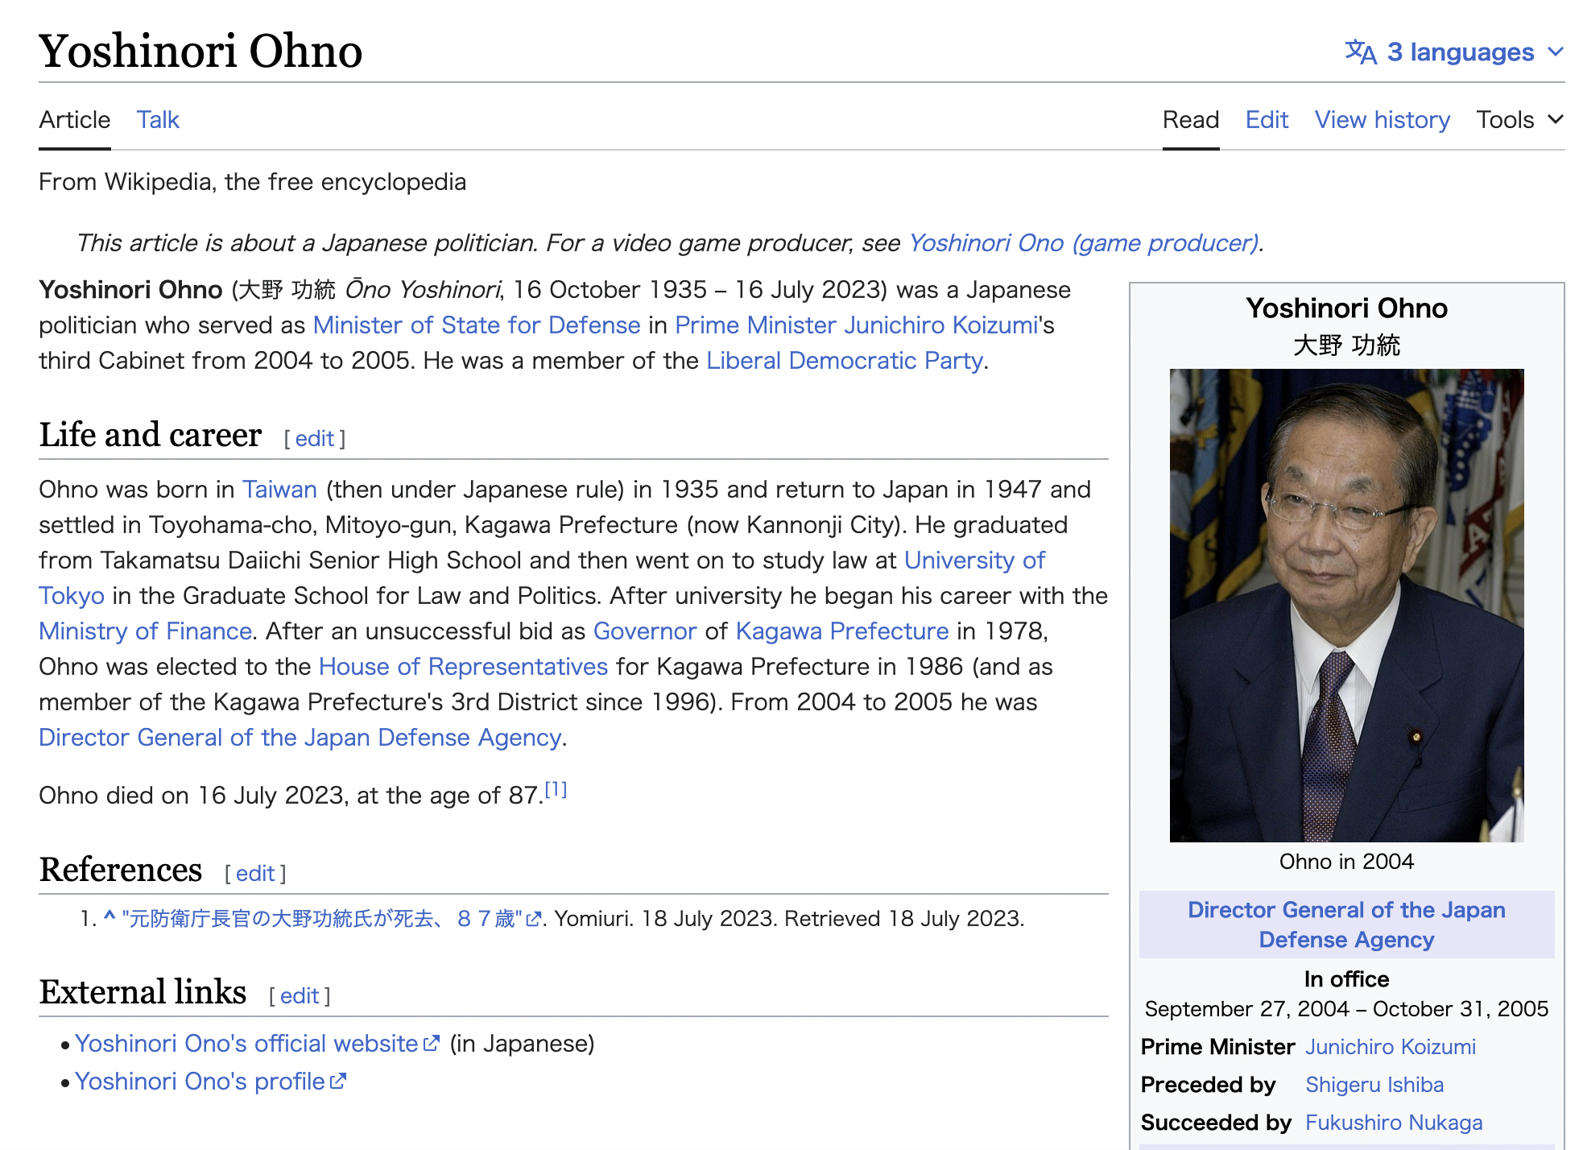The image size is (1583, 1150).
Task: Click the 'From Wikipedia, the free encyclopedia' tagline
Action: pyautogui.click(x=253, y=182)
